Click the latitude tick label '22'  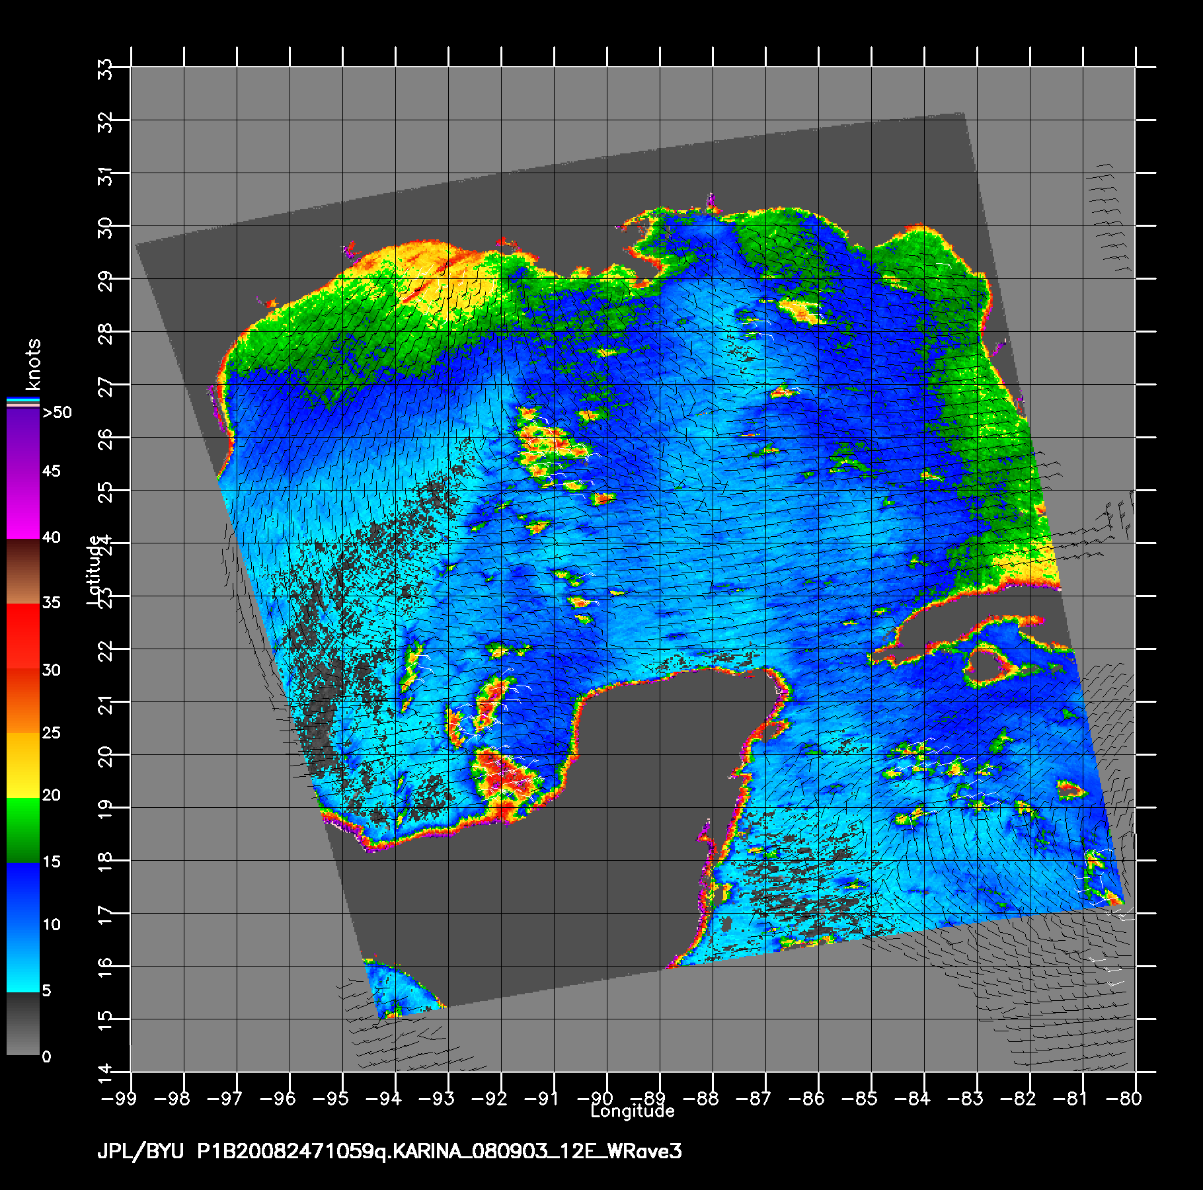pos(106,650)
